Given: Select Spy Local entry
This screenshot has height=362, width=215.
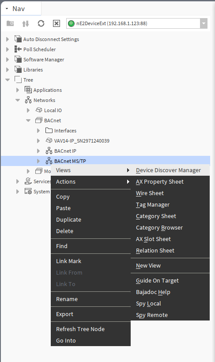Looking at the screenshot, I should click(x=170, y=304).
